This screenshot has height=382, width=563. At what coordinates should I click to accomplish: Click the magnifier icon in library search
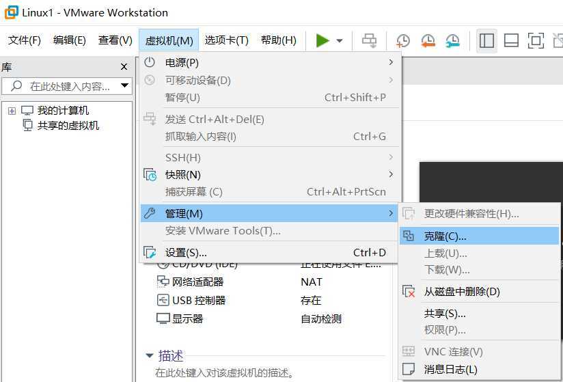pos(16,86)
